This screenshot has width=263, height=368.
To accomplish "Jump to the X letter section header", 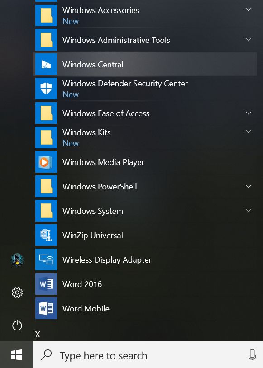I will [x=38, y=334].
